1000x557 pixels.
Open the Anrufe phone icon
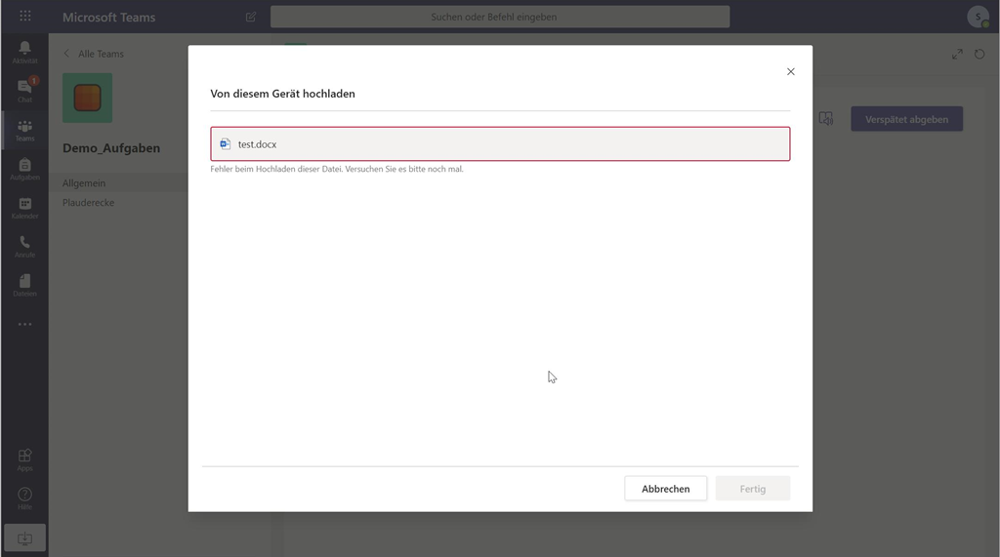point(24,246)
